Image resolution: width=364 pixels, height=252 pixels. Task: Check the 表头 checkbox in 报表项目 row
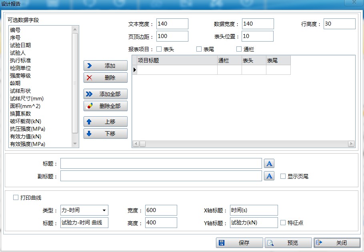159,49
